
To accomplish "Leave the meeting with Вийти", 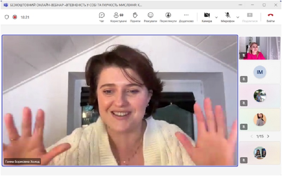I will point(270,17).
